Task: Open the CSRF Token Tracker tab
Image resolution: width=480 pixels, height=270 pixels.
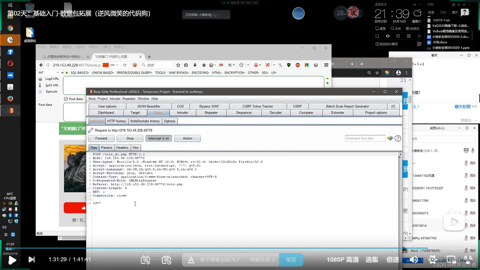Action: [x=258, y=106]
